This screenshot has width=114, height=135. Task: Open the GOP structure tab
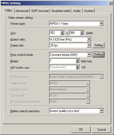click(40, 11)
